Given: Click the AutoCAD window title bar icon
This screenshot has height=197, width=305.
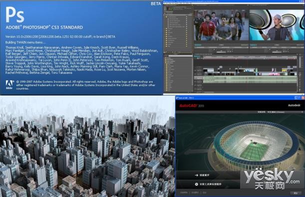Looking at the screenshot, I should tap(177, 97).
